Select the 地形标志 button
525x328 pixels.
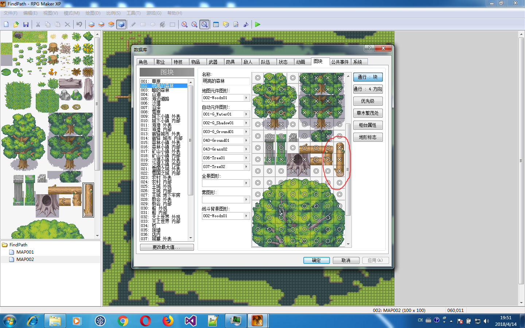[368, 137]
